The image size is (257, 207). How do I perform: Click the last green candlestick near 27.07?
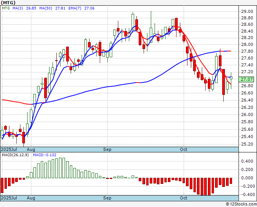(x=231, y=77)
